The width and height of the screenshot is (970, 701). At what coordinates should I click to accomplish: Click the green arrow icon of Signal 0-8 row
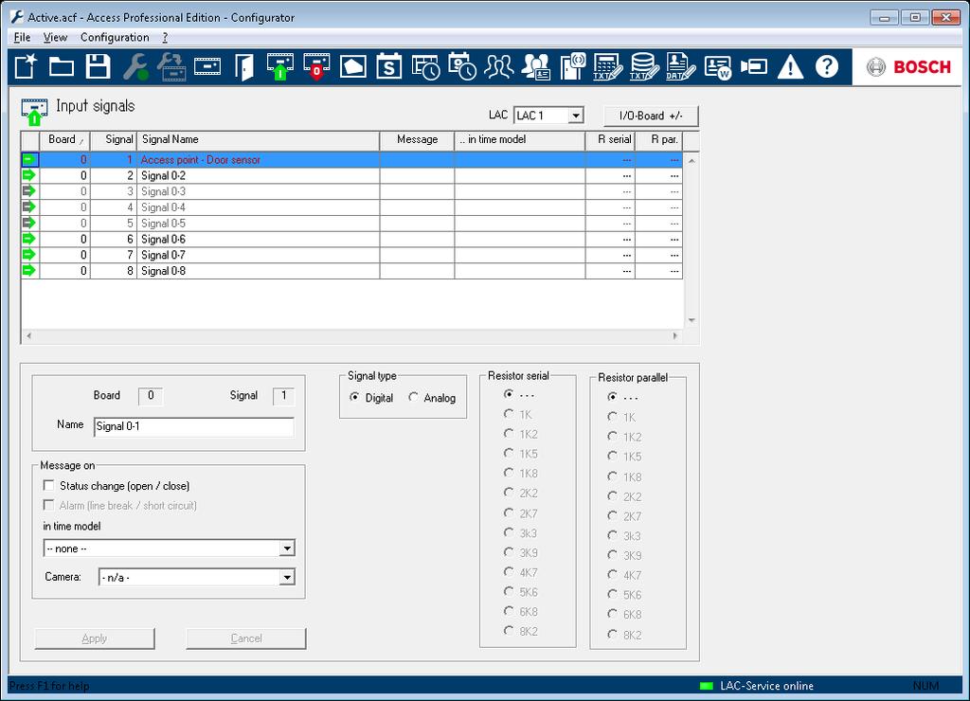click(28, 270)
